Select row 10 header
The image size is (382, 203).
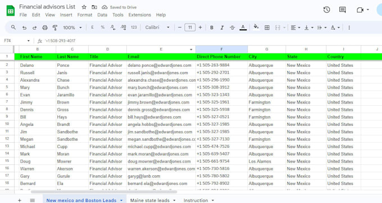pos(7,124)
